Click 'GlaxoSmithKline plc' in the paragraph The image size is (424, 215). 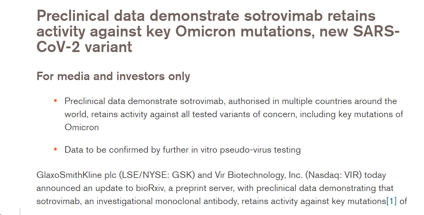77,175
